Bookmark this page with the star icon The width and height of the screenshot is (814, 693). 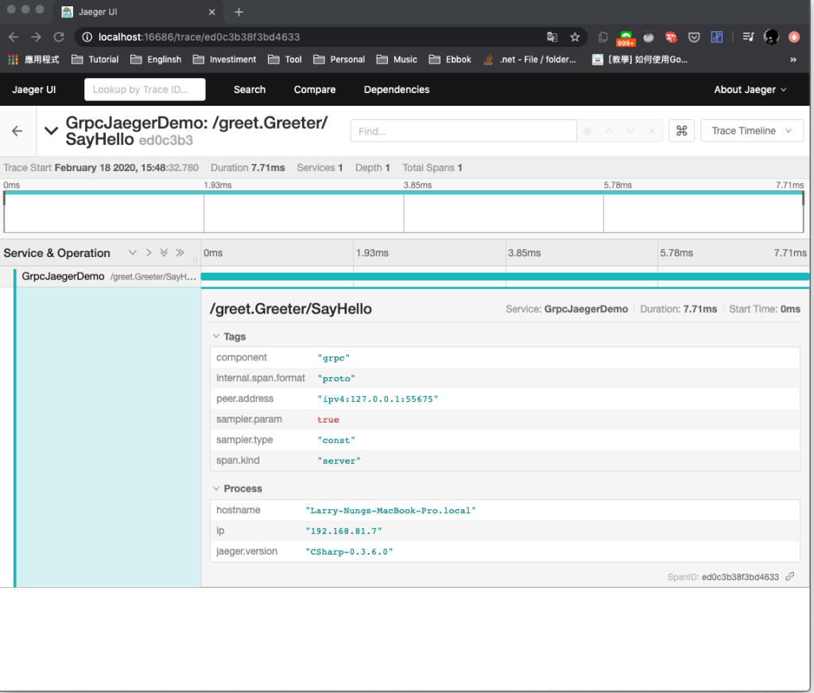pos(575,37)
